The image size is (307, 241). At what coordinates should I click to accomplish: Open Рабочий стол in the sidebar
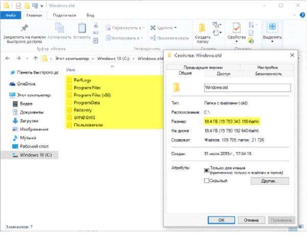[x=30, y=146]
